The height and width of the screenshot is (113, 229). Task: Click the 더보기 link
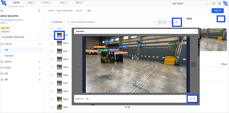tap(4, 23)
